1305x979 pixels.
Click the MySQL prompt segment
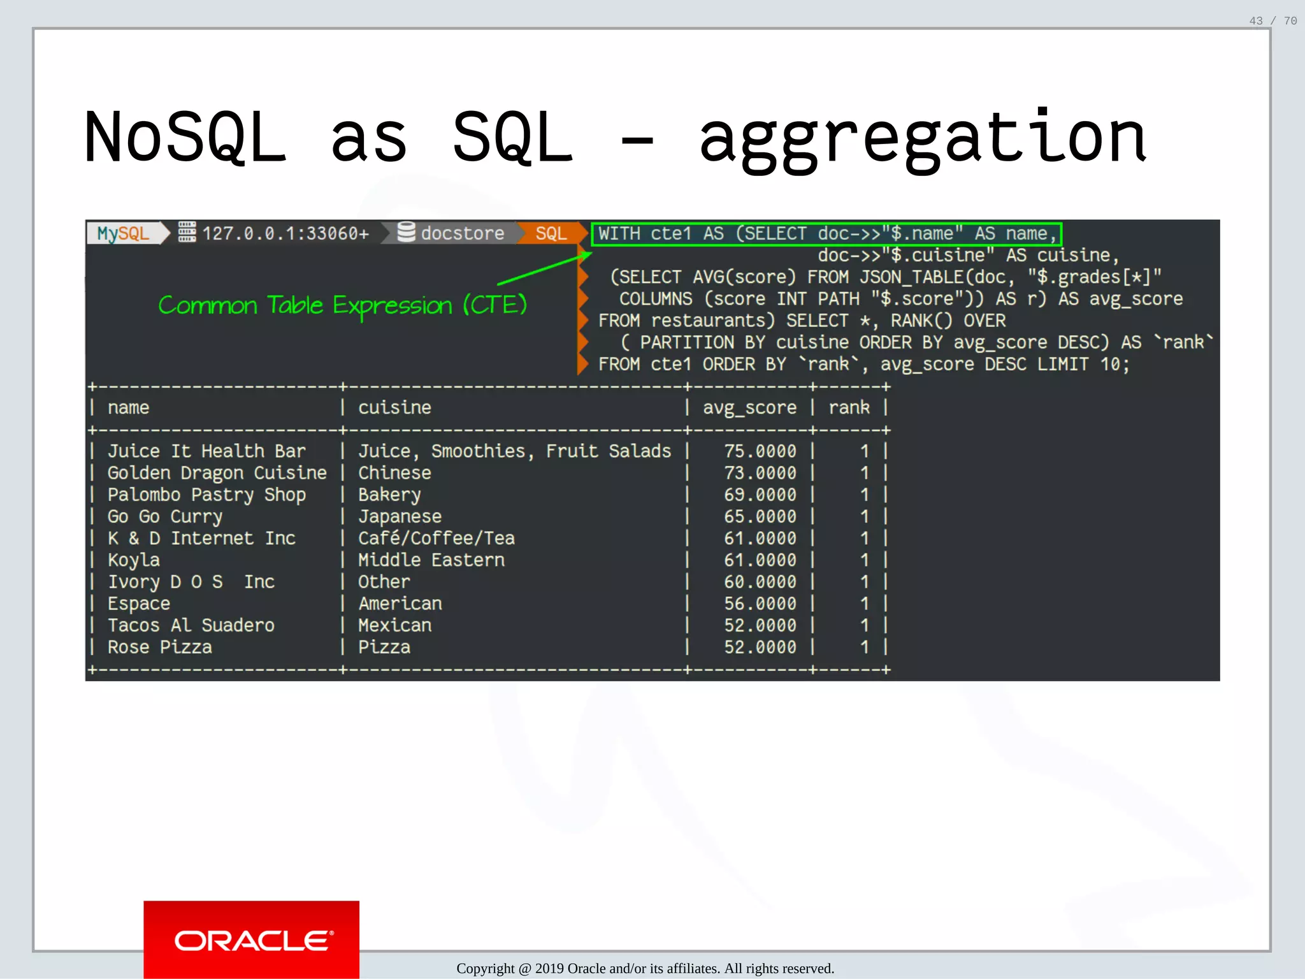(x=123, y=233)
